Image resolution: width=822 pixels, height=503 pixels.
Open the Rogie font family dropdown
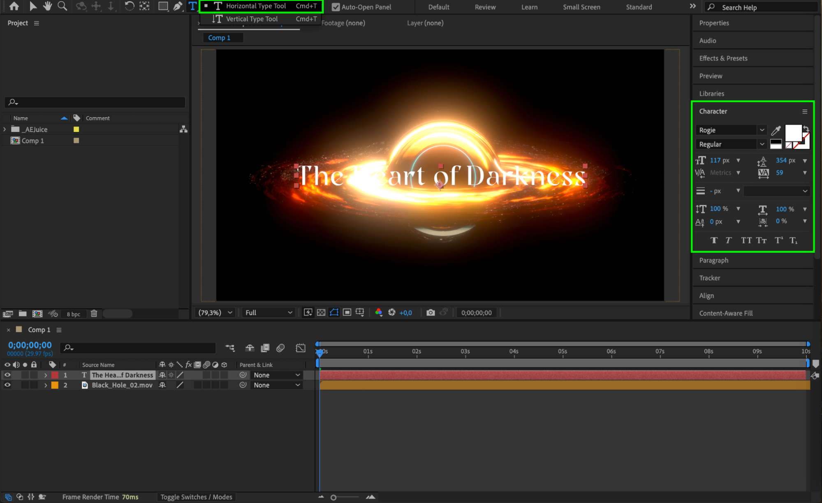coord(762,130)
